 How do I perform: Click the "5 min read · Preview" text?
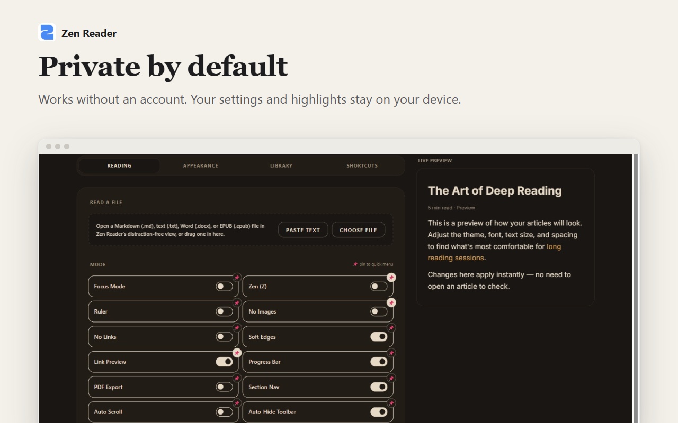451,208
